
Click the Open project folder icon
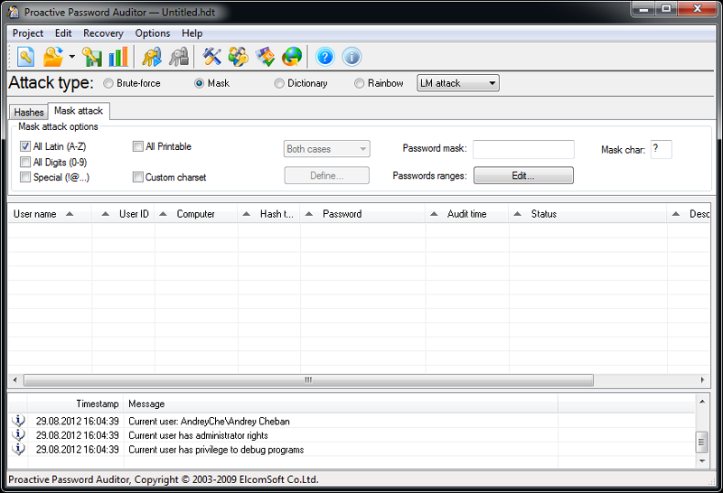[x=52, y=57]
